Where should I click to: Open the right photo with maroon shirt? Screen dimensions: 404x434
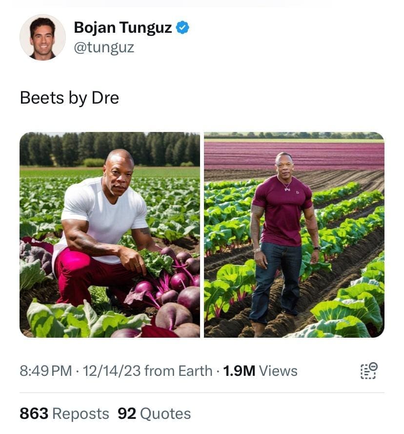tap(294, 235)
